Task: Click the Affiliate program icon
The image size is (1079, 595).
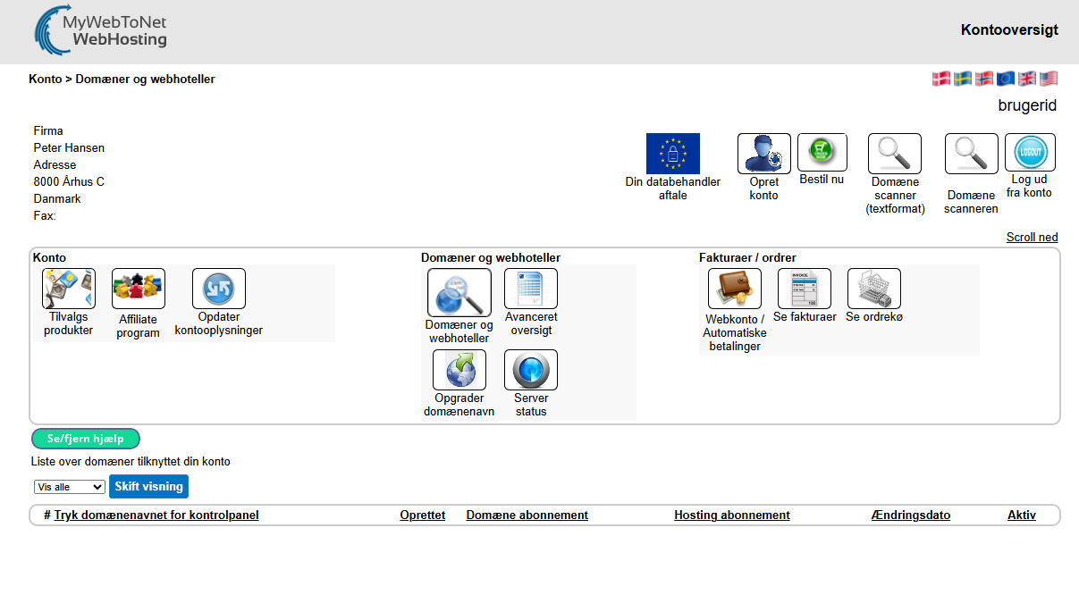Action: tap(138, 289)
